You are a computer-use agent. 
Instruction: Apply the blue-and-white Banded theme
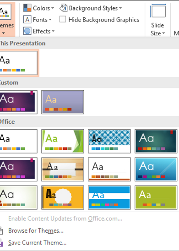click(x=109, y=197)
